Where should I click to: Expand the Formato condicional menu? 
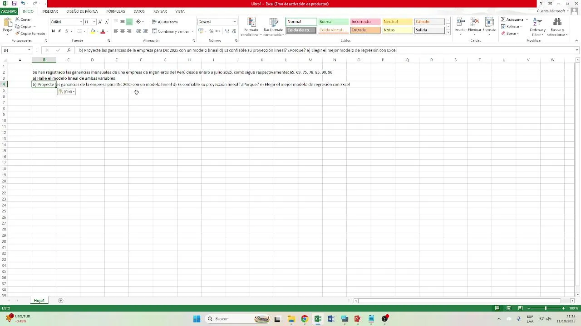click(251, 27)
